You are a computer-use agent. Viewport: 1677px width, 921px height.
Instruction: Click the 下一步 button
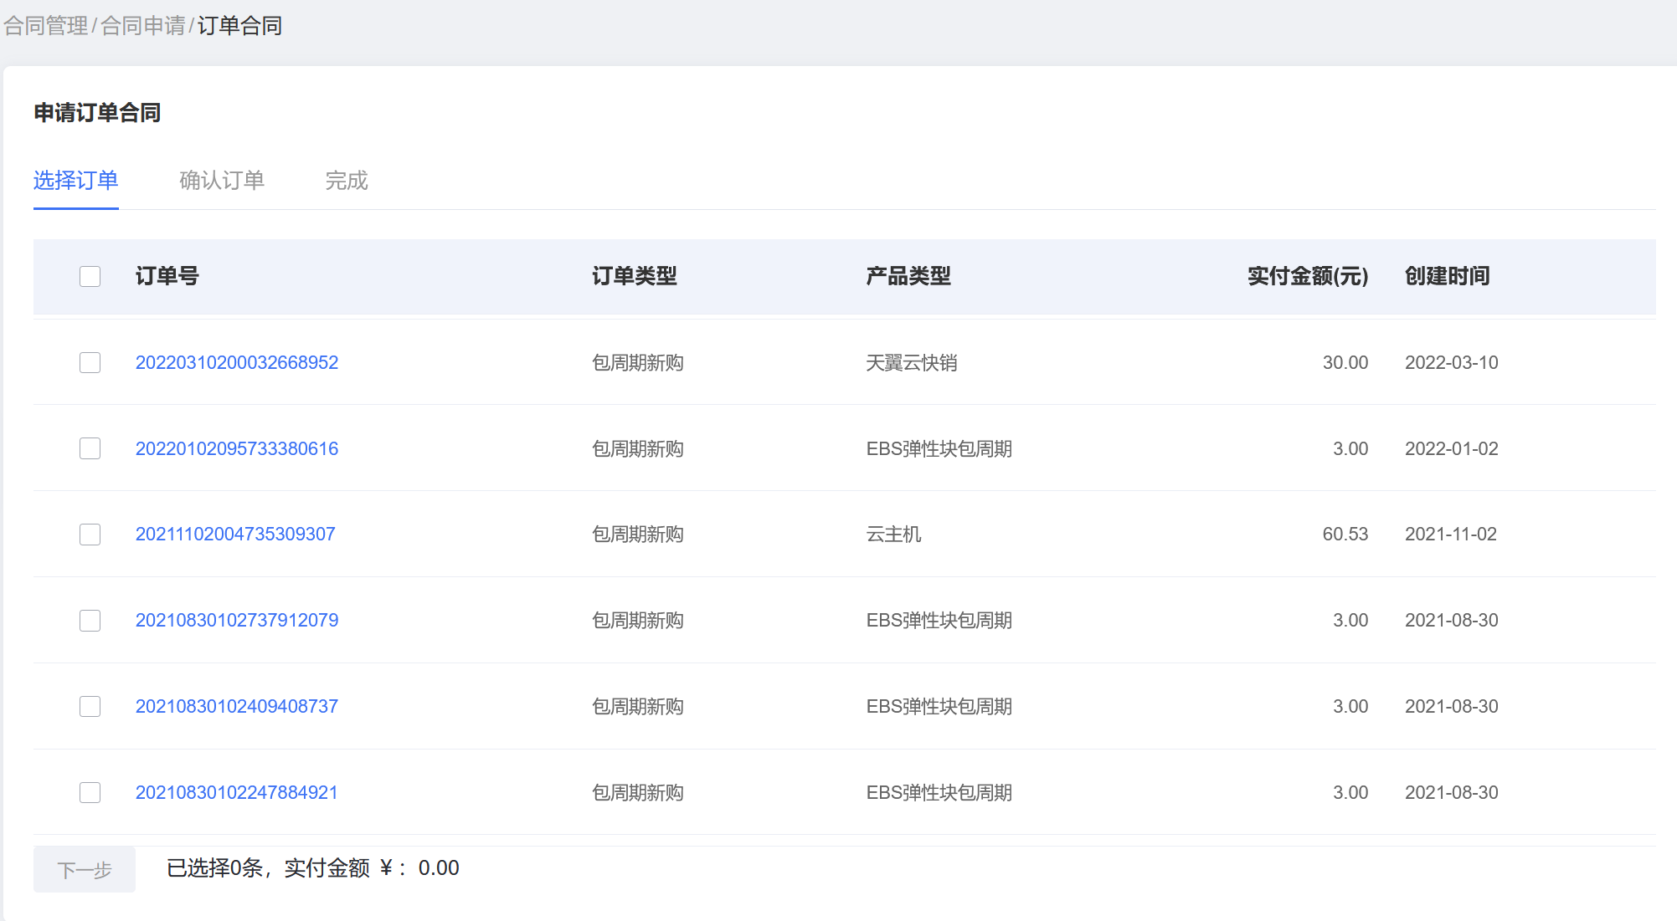tap(85, 870)
